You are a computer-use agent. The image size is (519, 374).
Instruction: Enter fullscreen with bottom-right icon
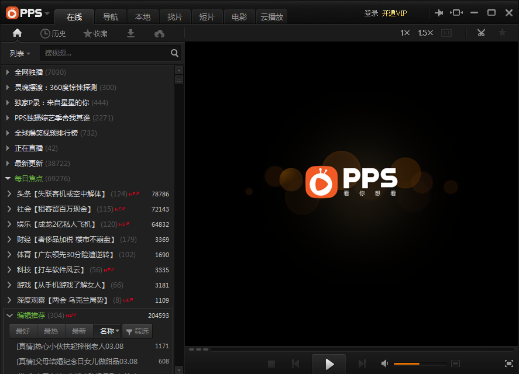pyautogui.click(x=508, y=363)
